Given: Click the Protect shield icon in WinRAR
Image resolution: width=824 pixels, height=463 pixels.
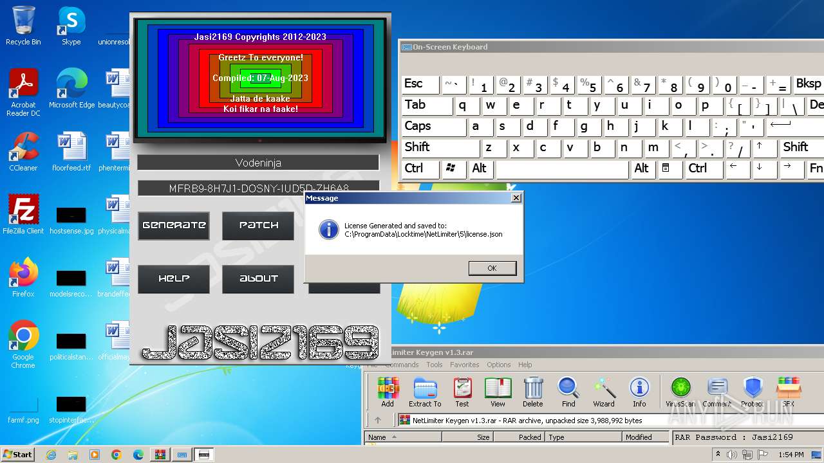Looking at the screenshot, I should pos(753,392).
